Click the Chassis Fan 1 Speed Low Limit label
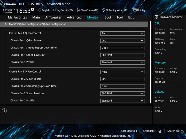186x139 pixels. [28, 55]
